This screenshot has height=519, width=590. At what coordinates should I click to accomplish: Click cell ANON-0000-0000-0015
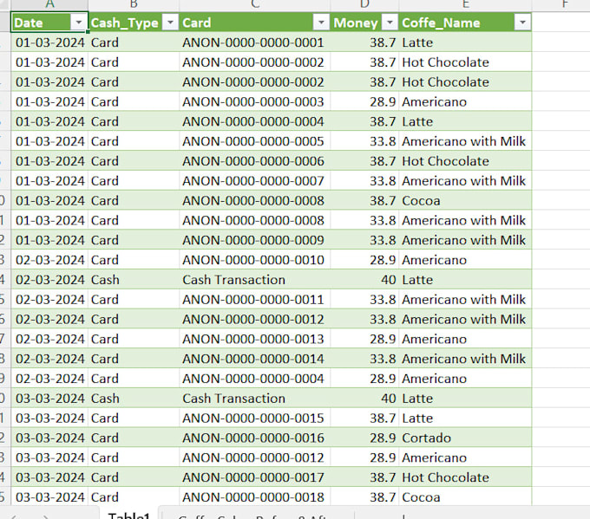tap(255, 418)
